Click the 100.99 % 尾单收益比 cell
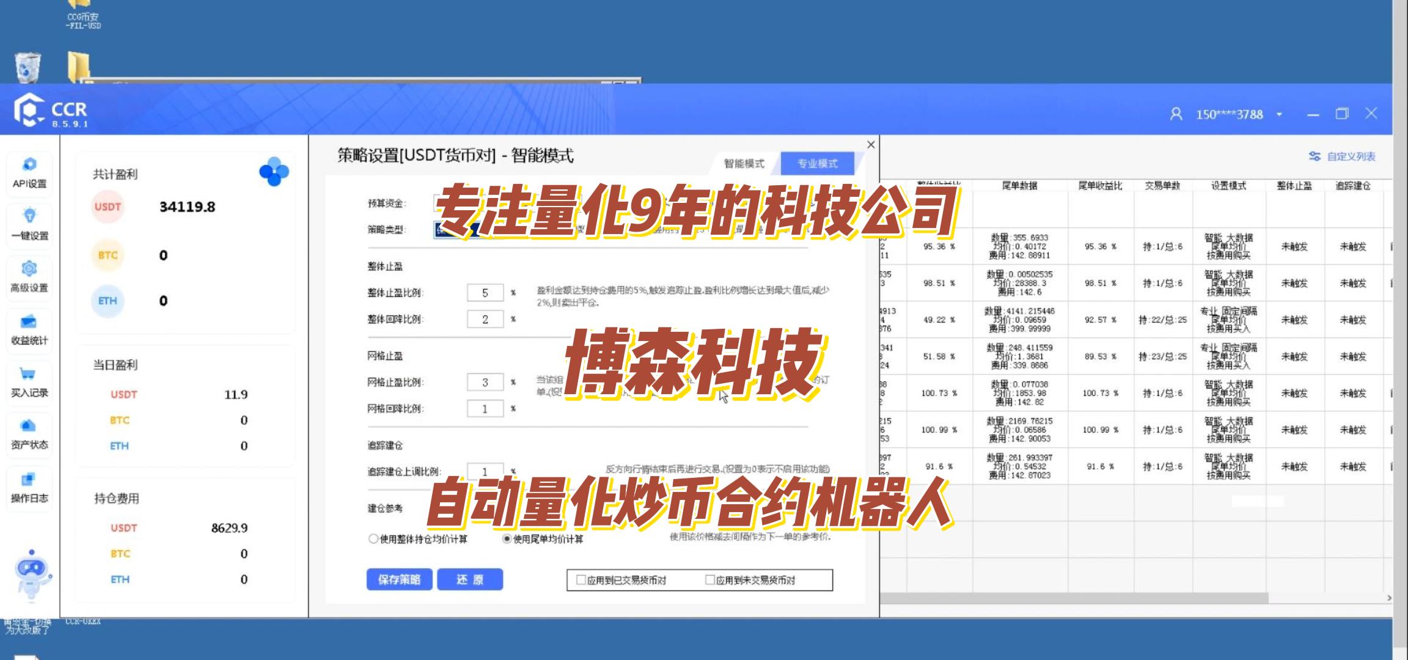The height and width of the screenshot is (660, 1408). [x=1100, y=430]
